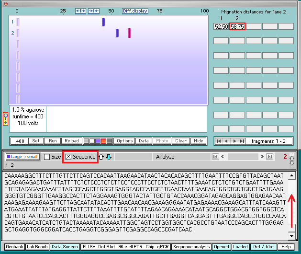Step to the next fragment record
301x254 pixels.
[x=234, y=141]
